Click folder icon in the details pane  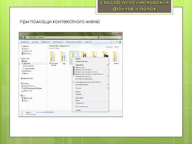click(22, 114)
